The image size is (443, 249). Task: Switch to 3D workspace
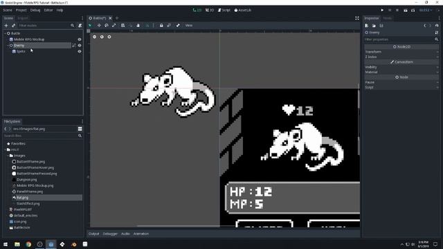(x=210, y=10)
